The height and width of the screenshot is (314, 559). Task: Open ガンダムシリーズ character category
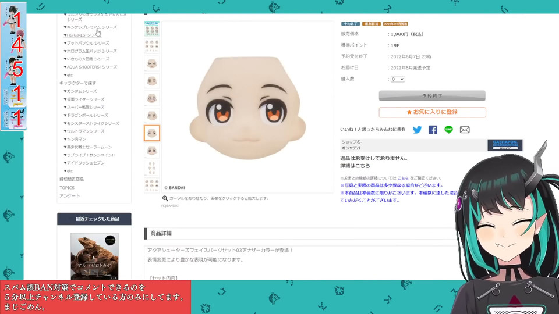coord(82,91)
